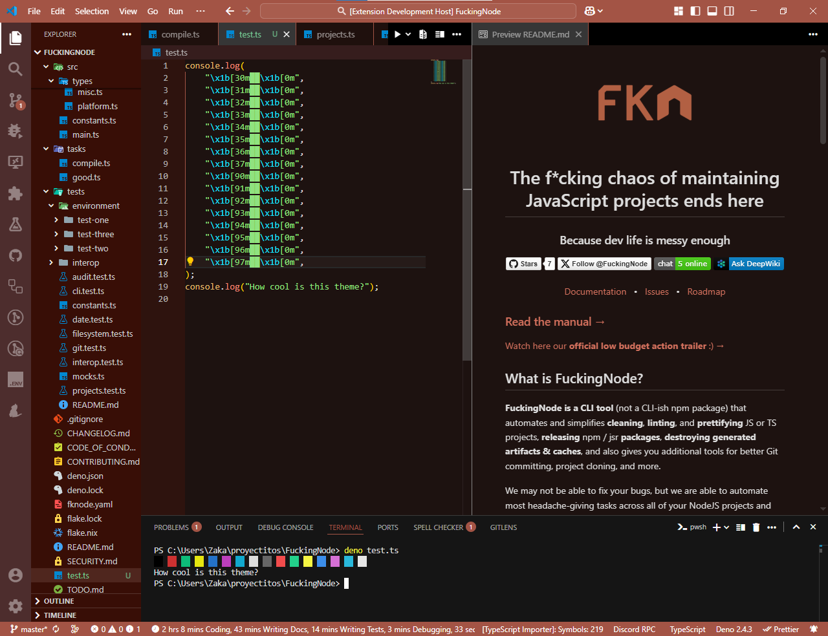The width and height of the screenshot is (828, 636).
Task: Run test.ts with the play button
Action: tap(397, 34)
